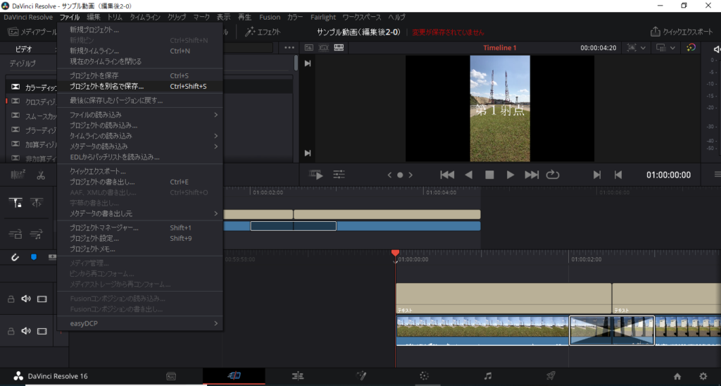Select the source clip viewer mode icon

coord(309,47)
